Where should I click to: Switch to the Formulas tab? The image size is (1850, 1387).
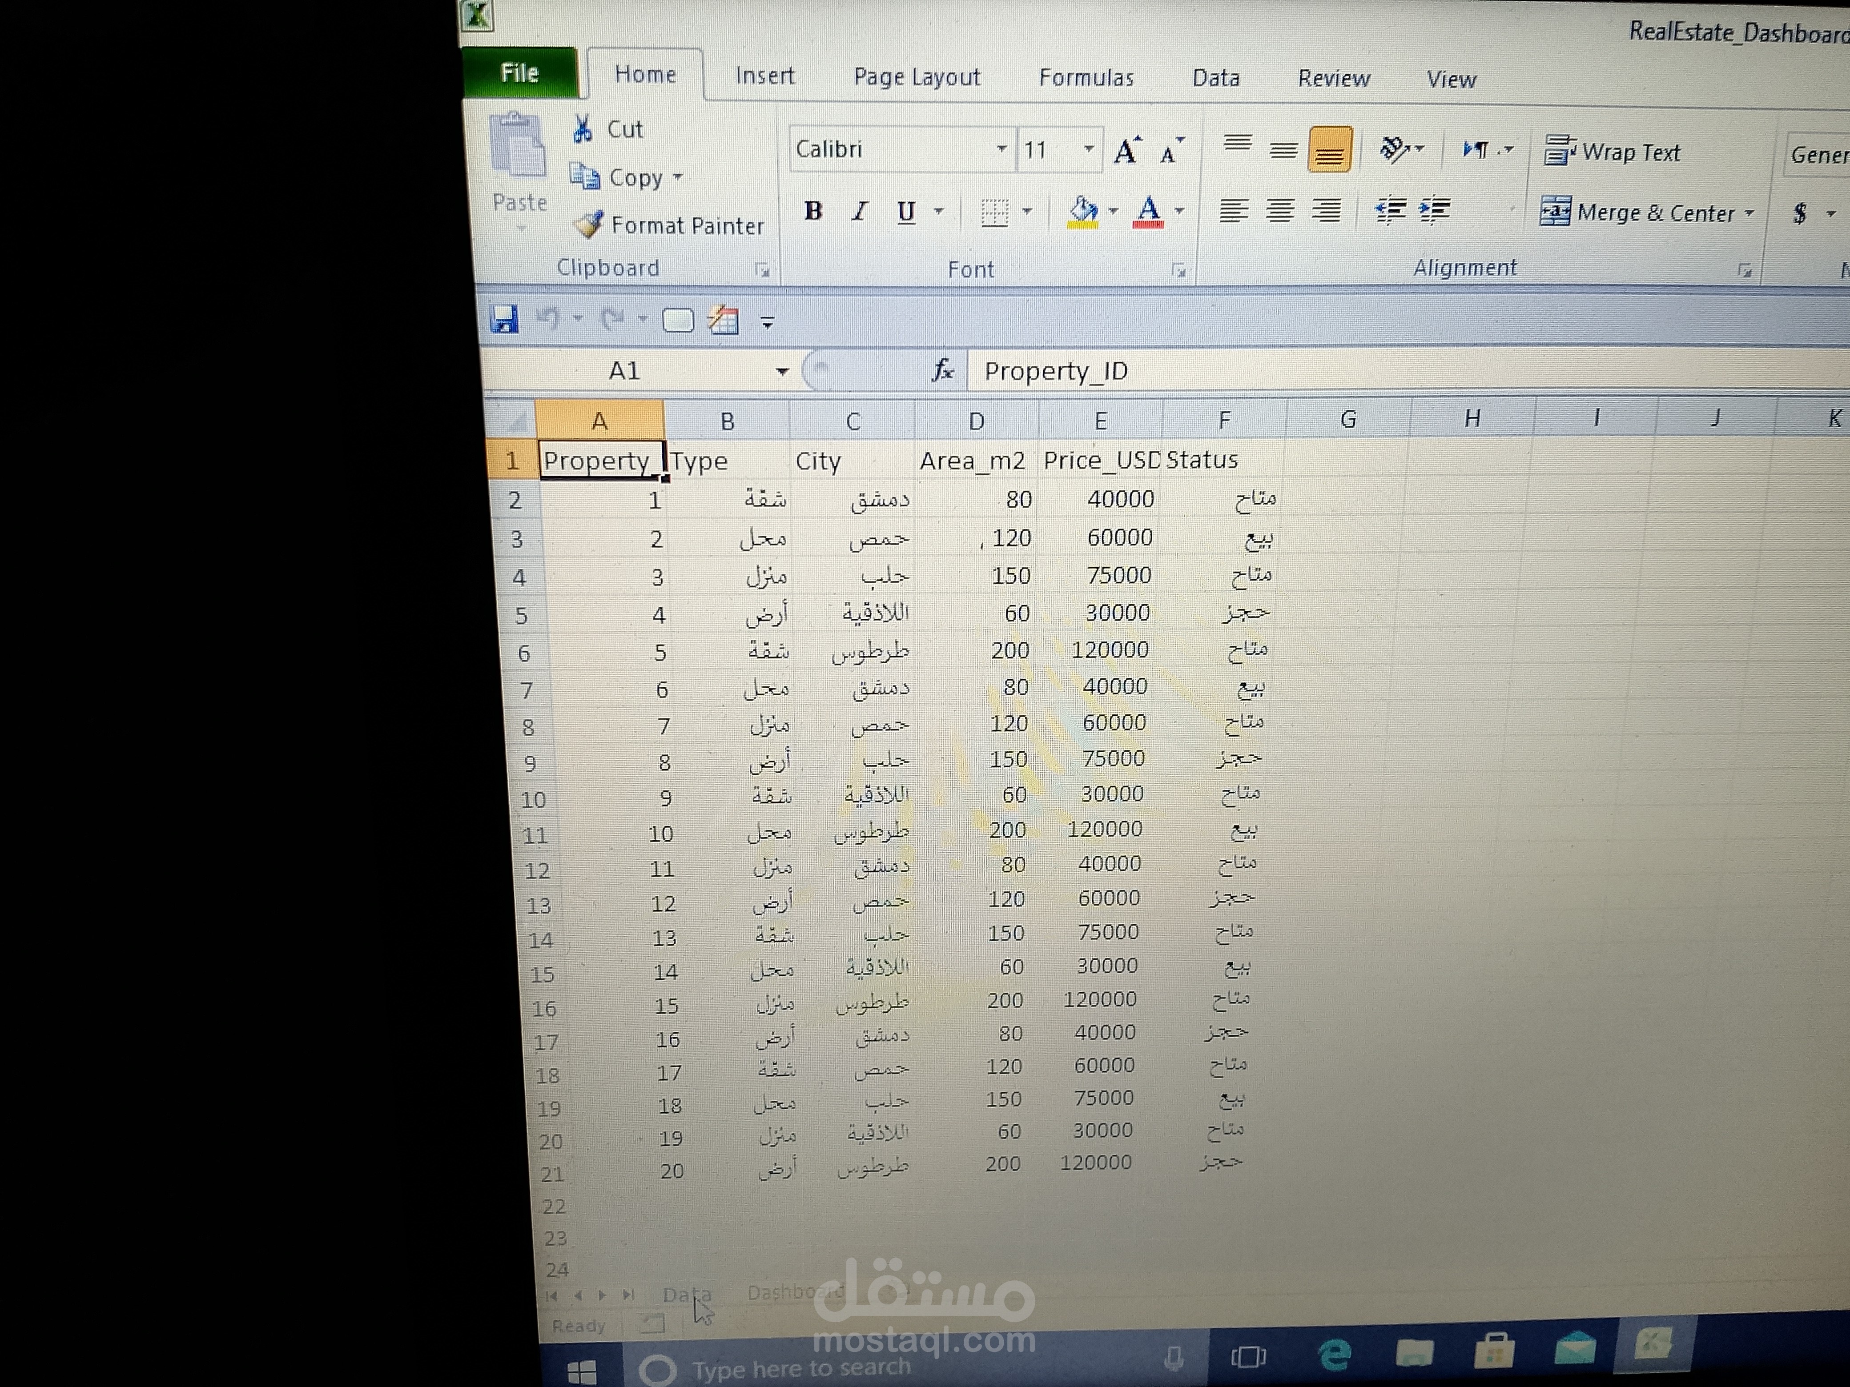click(1086, 78)
